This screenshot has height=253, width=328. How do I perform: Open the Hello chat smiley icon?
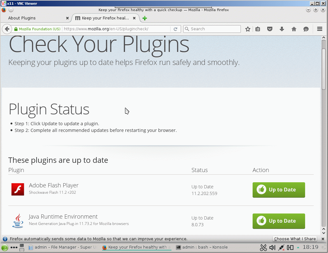coord(306,29)
